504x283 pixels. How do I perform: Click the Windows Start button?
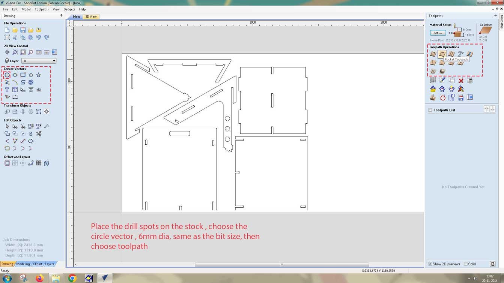click(x=7, y=278)
